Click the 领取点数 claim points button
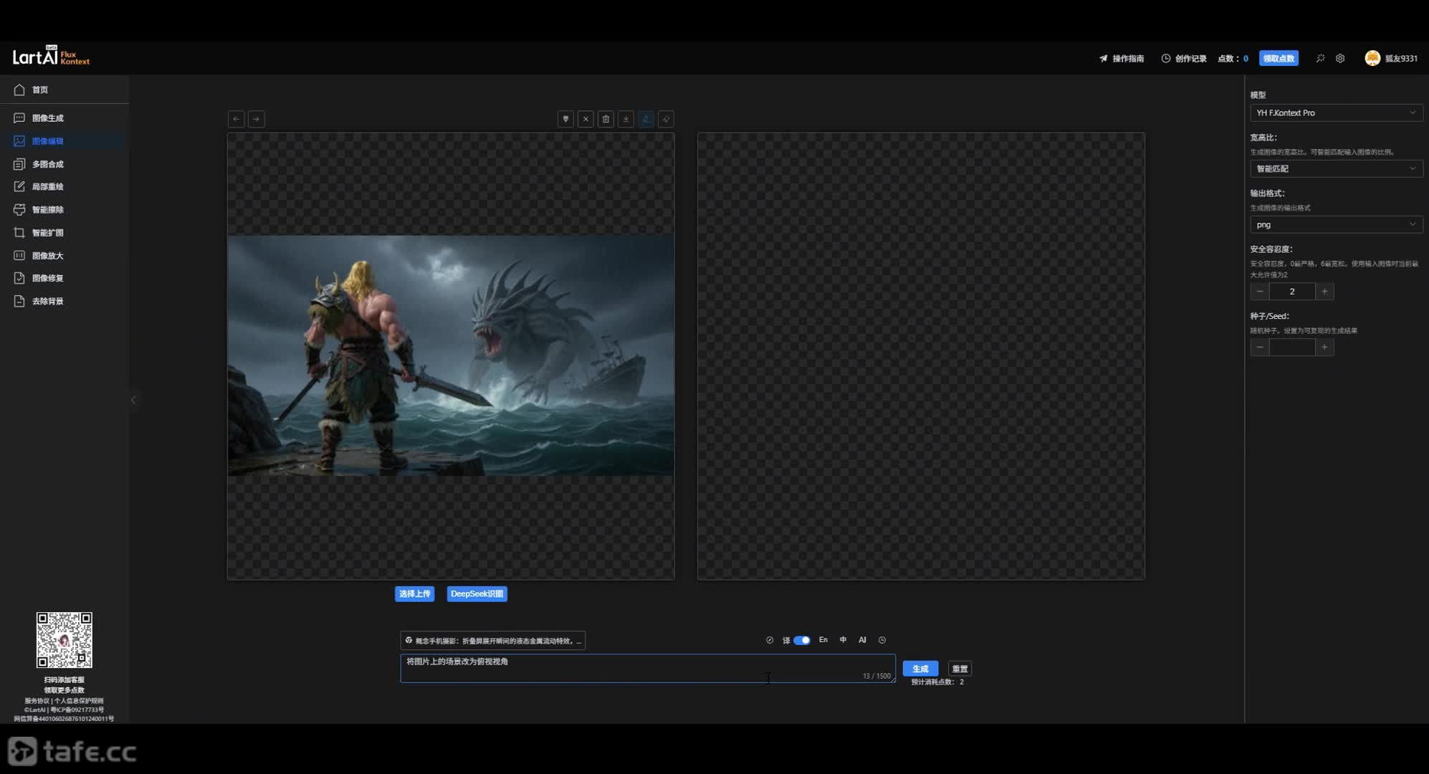1429x774 pixels. pyautogui.click(x=1279, y=59)
